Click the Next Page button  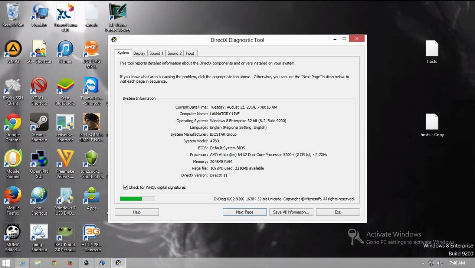tap(245, 212)
